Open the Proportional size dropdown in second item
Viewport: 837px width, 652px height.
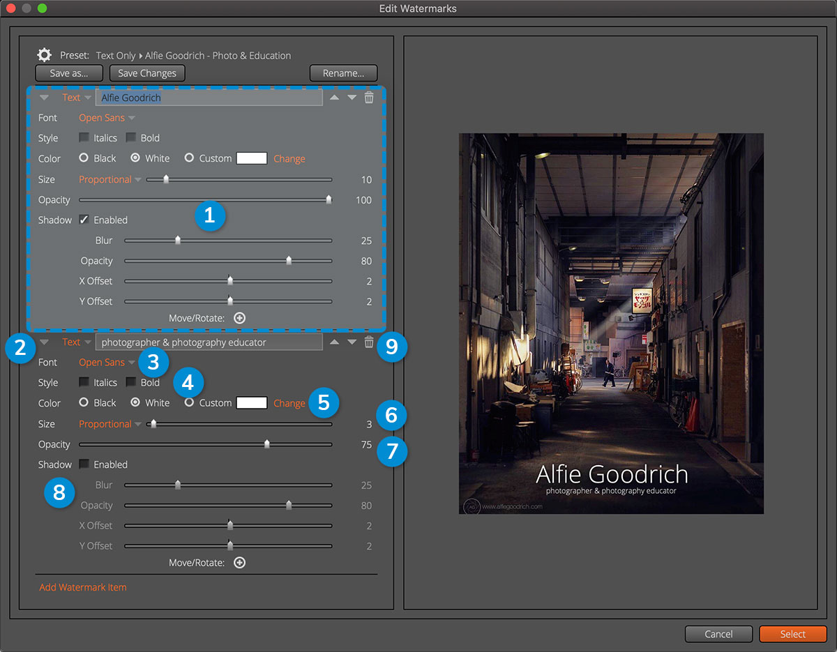(110, 424)
